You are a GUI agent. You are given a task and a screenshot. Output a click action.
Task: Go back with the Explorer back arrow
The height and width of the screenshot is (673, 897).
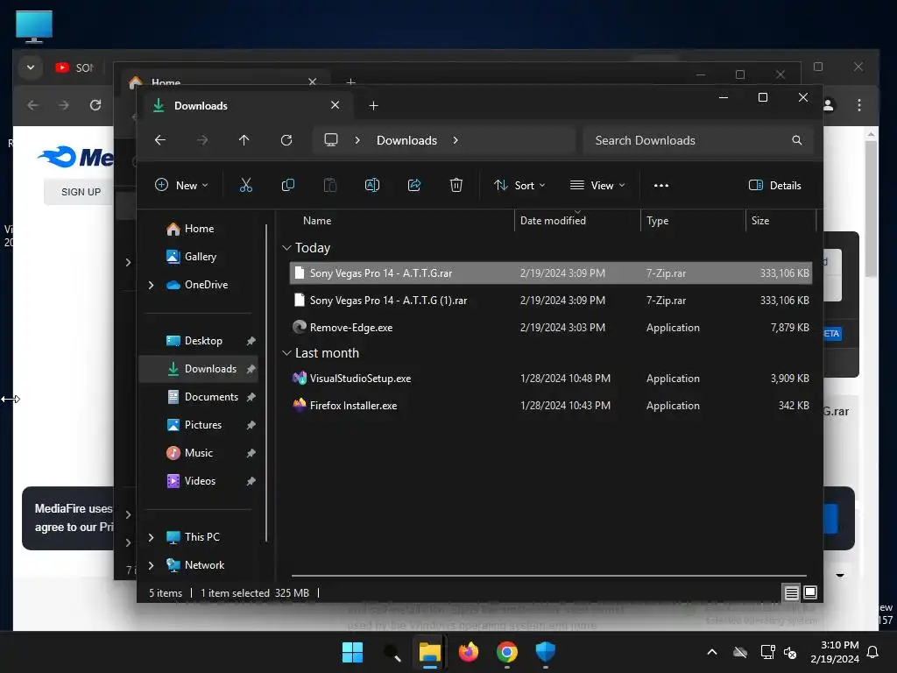pos(160,140)
